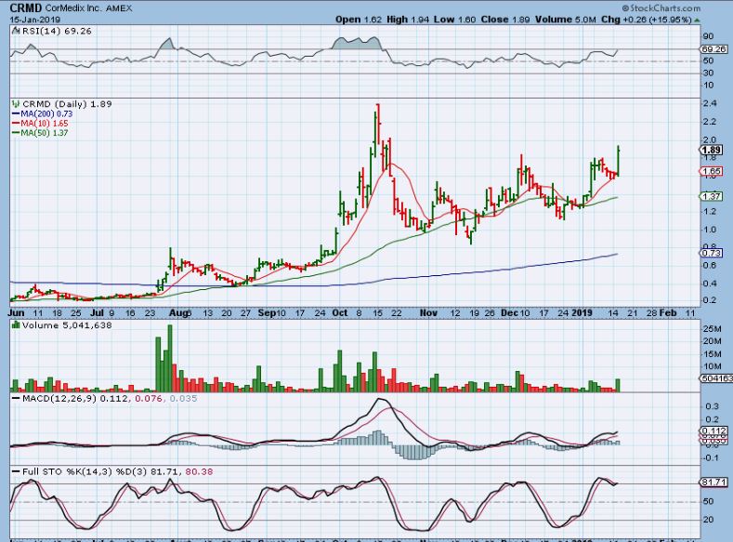Click the Oct month label on date axis
733x542 pixels.
coord(340,313)
